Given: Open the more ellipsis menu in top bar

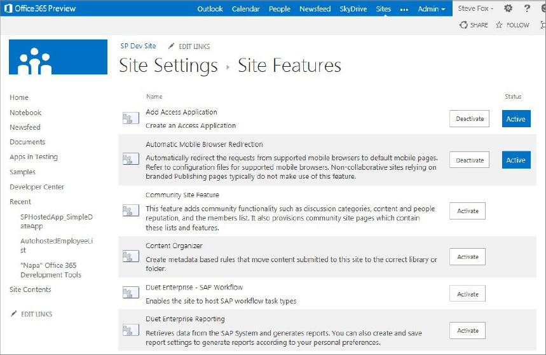Looking at the screenshot, I should tap(404, 10).
